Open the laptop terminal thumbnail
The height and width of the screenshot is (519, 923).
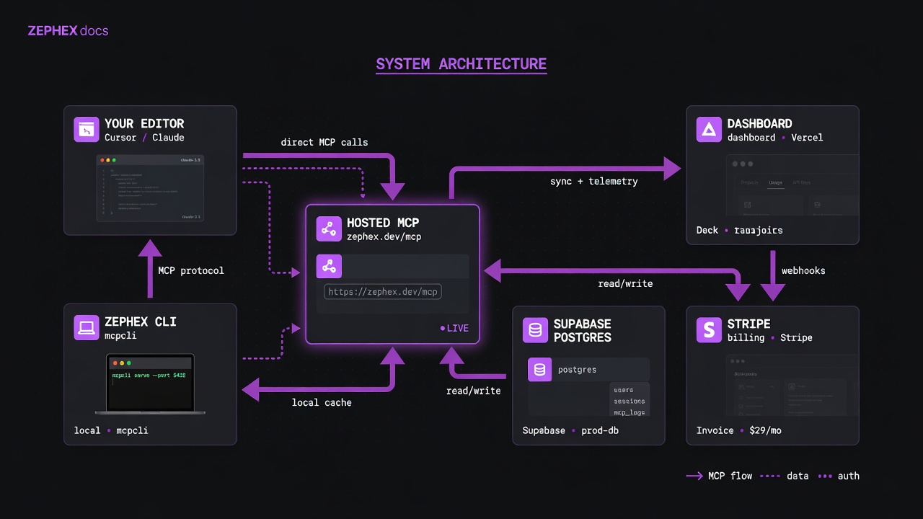pyautogui.click(x=150, y=383)
